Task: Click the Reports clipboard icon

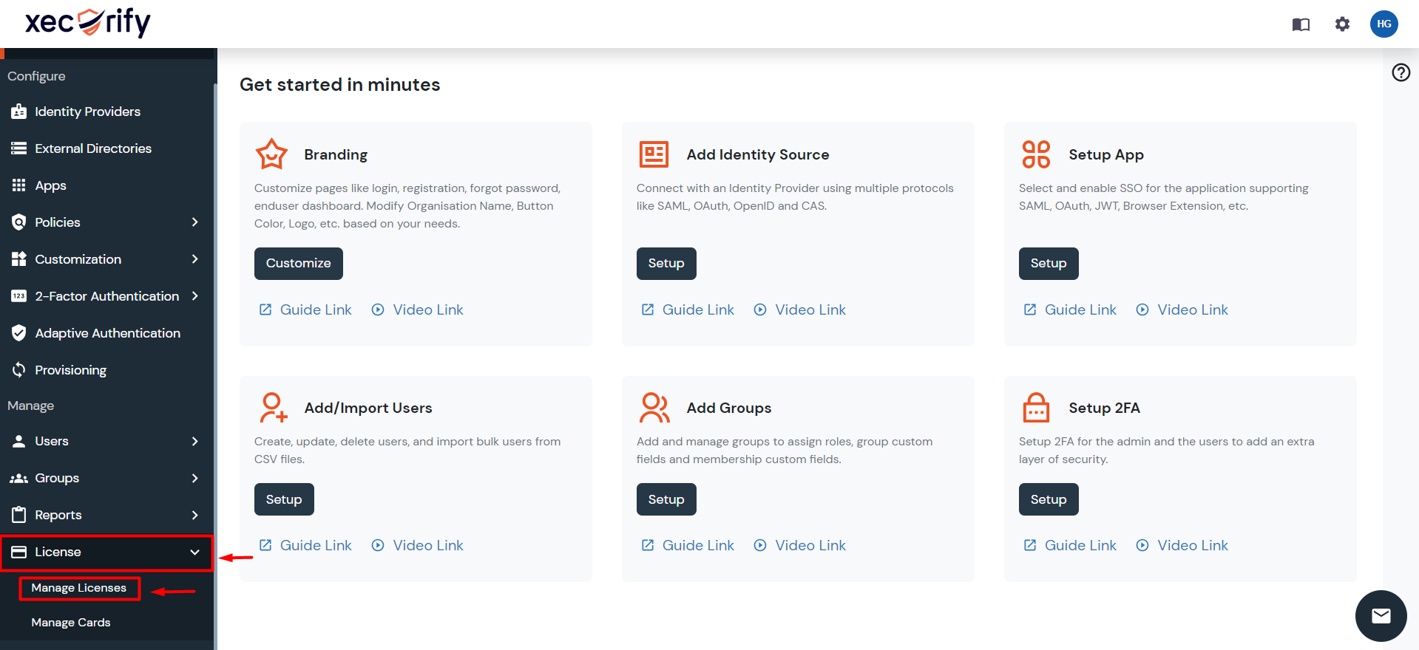Action: [x=19, y=515]
